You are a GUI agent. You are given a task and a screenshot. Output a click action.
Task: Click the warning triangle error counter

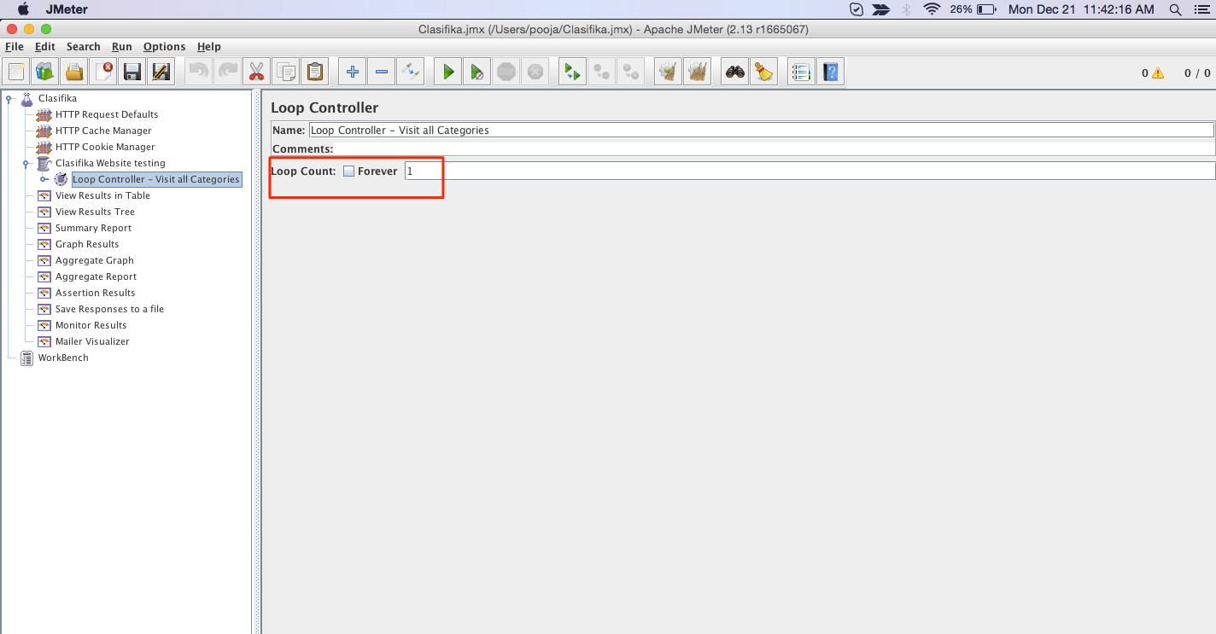click(x=1158, y=73)
